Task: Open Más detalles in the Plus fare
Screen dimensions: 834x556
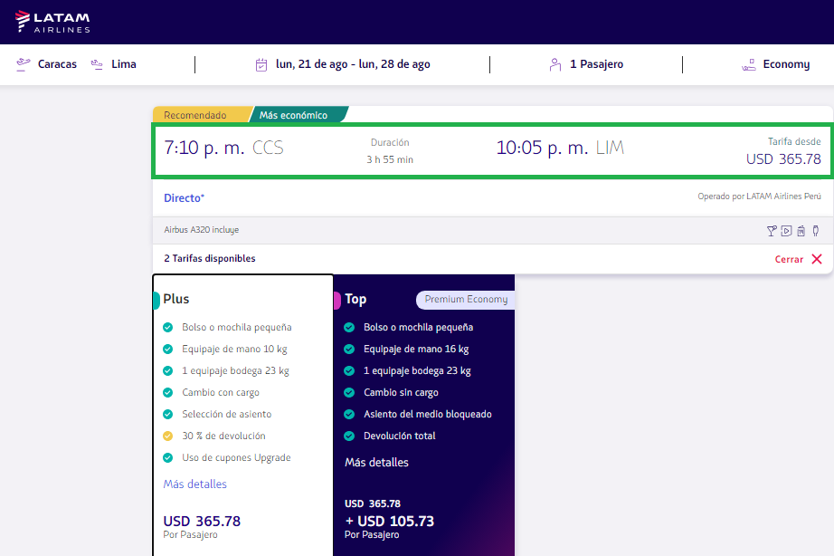Action: (x=194, y=484)
